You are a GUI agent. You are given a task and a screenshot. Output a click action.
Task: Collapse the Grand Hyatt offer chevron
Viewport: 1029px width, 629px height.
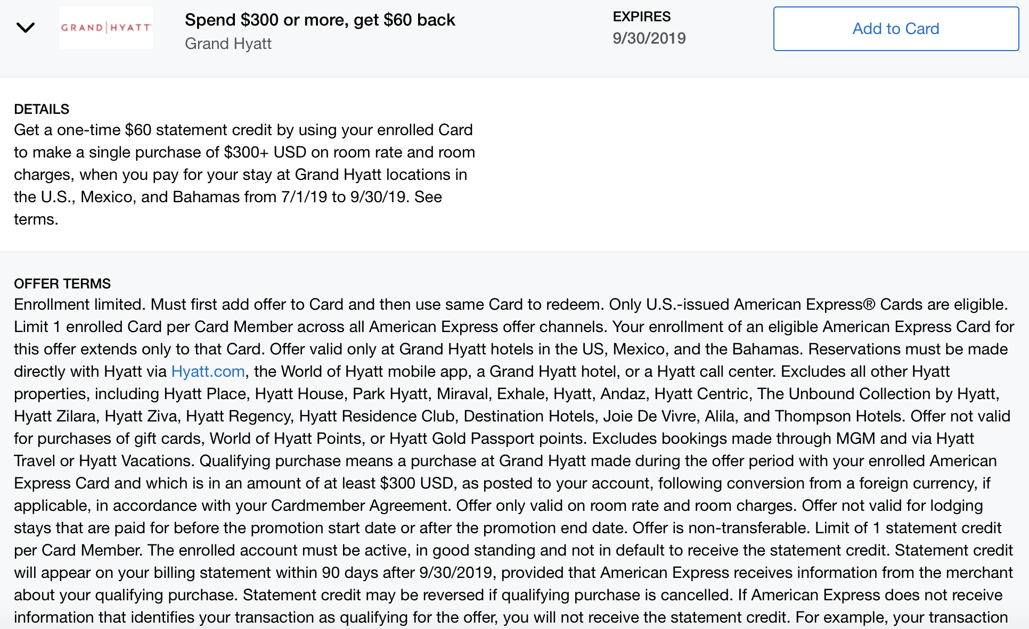(26, 28)
